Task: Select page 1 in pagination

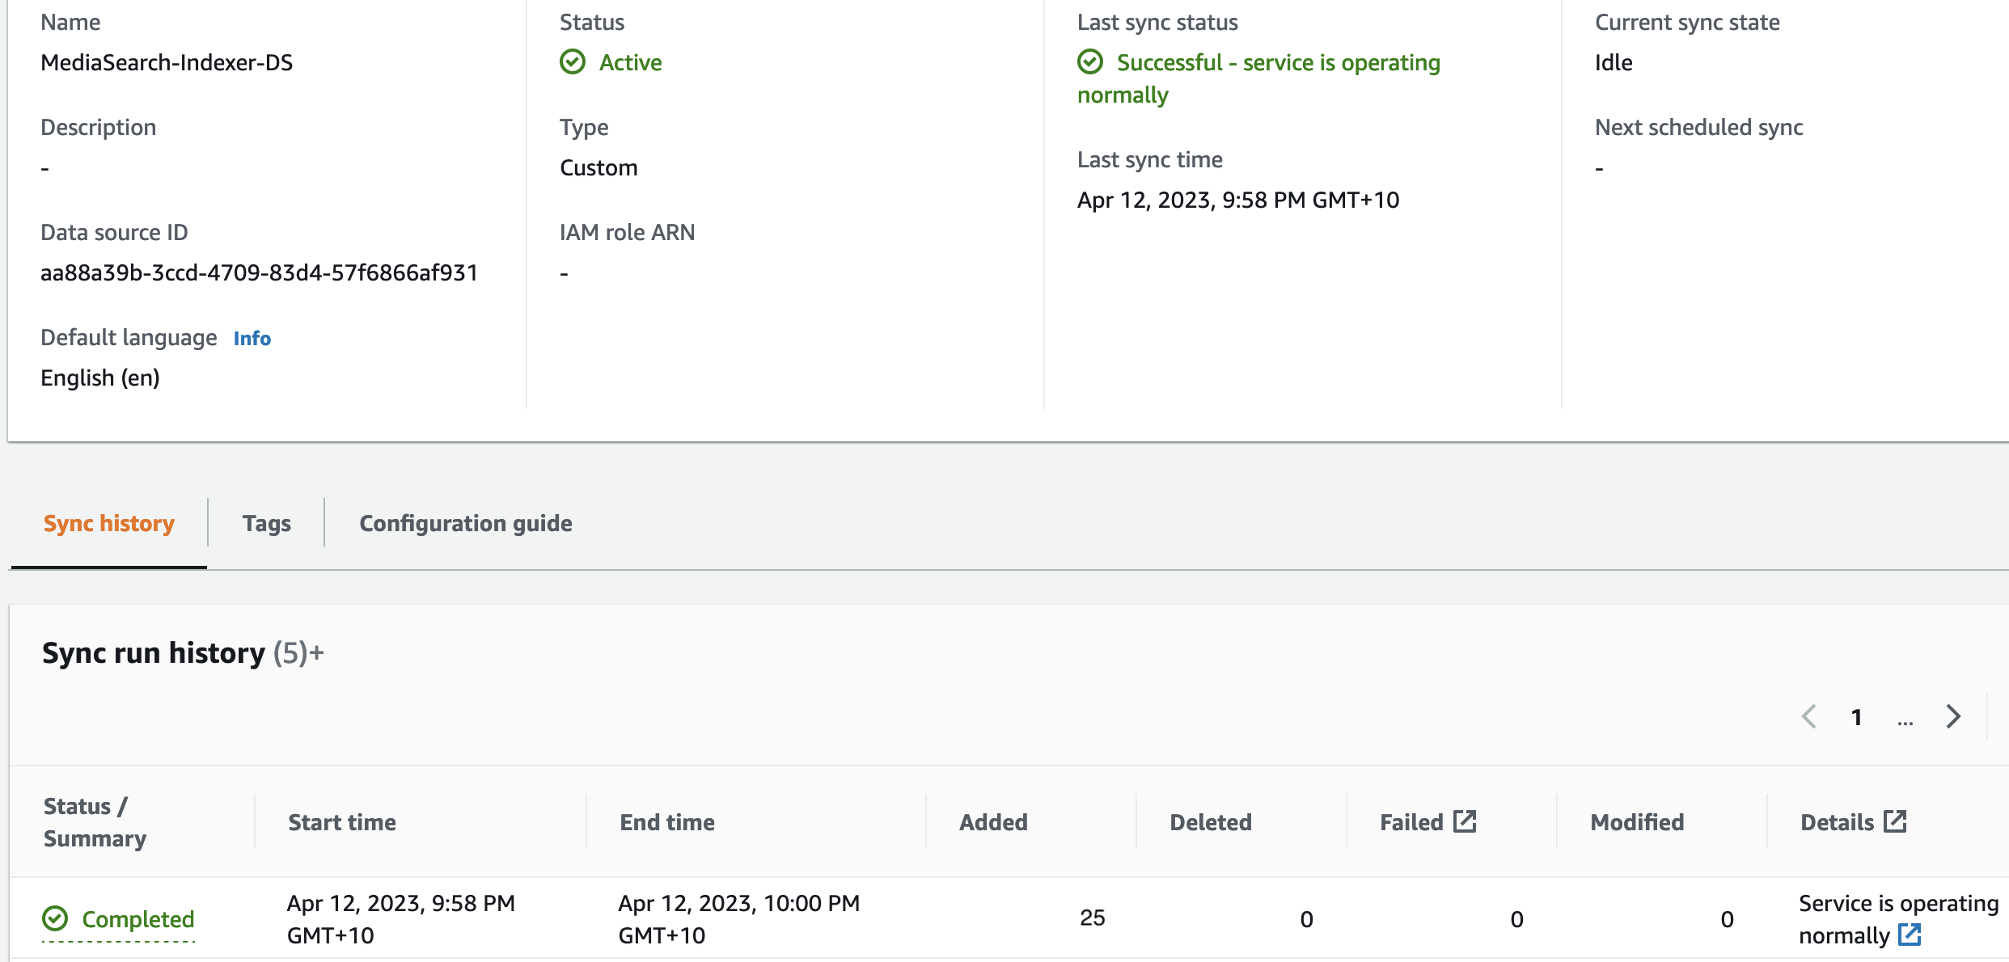Action: 1857,717
